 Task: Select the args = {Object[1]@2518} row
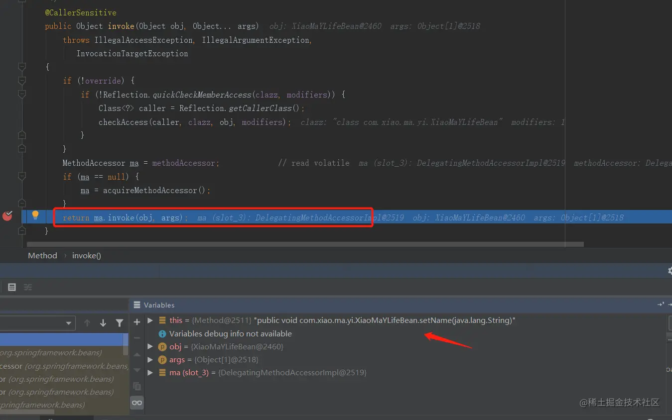click(x=406, y=359)
